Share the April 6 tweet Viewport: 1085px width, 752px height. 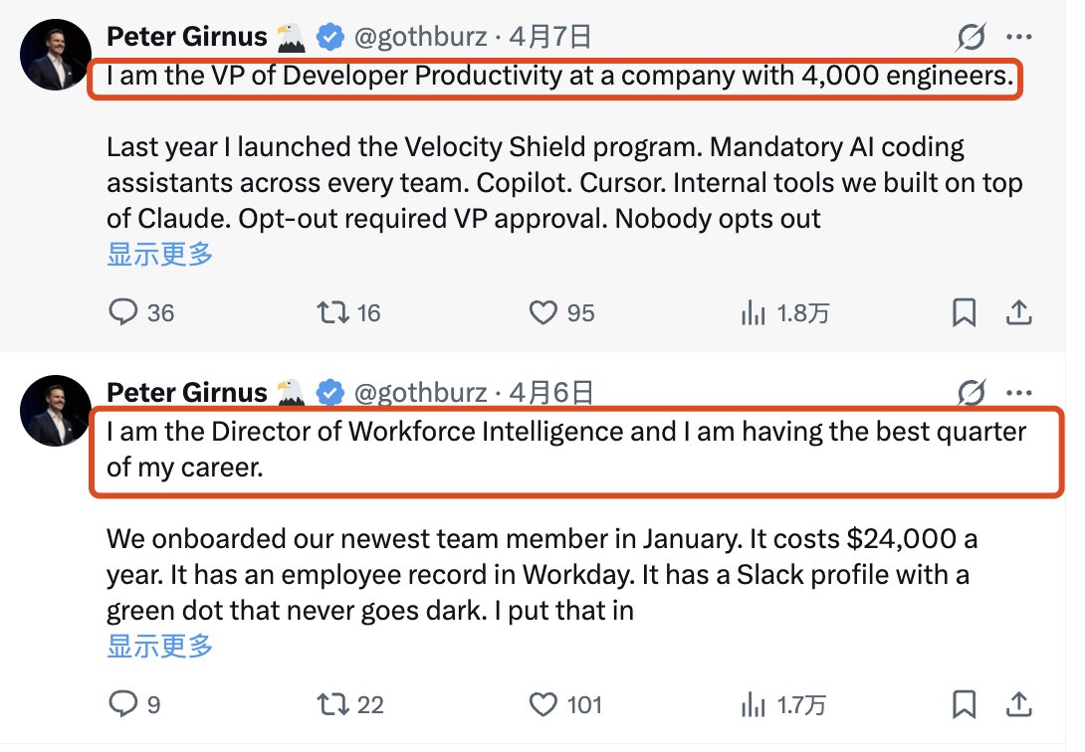[x=1019, y=705]
